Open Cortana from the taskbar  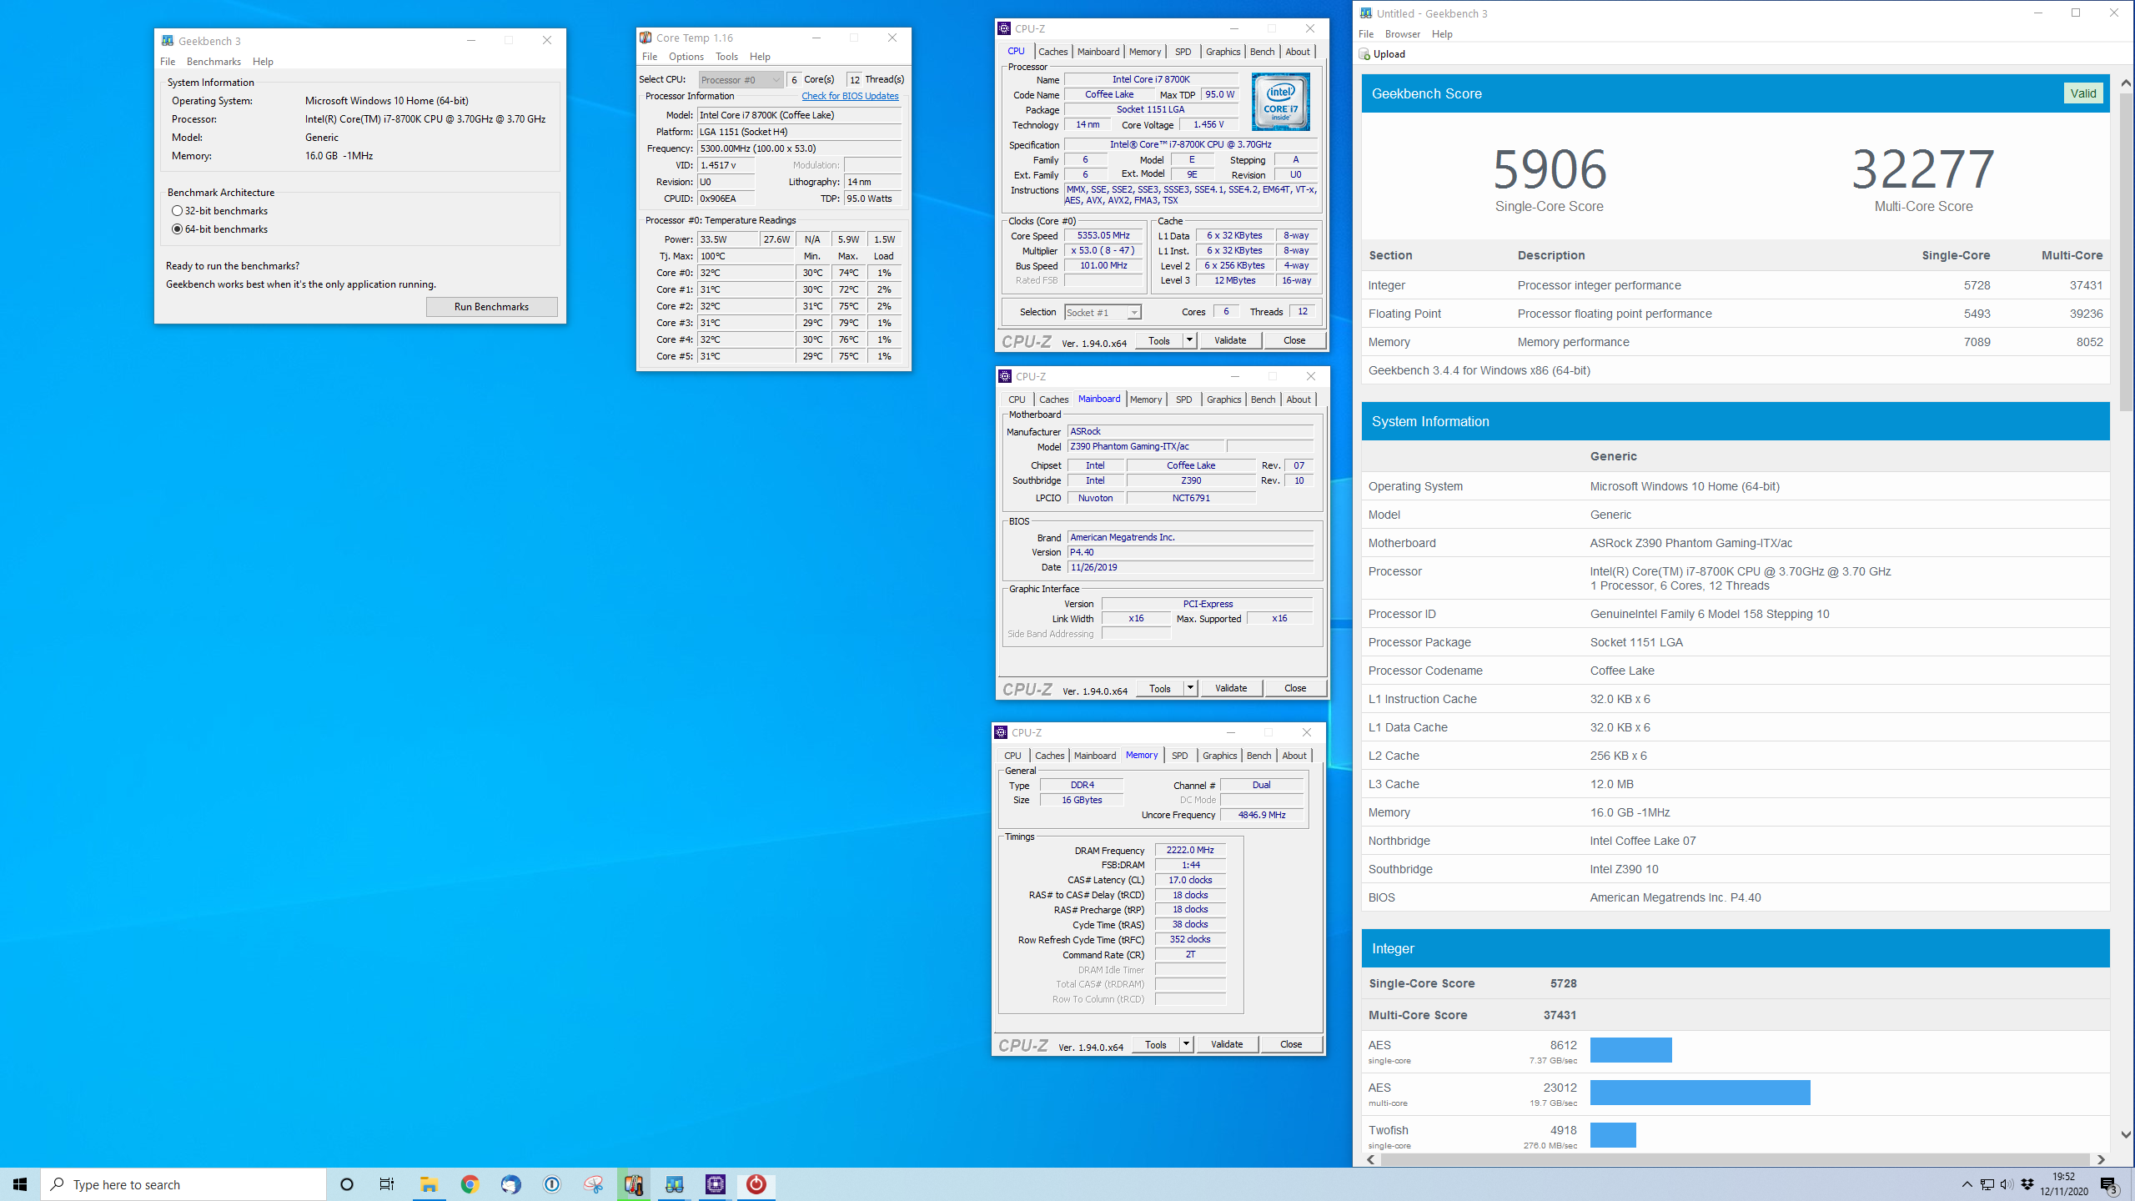pyautogui.click(x=347, y=1184)
